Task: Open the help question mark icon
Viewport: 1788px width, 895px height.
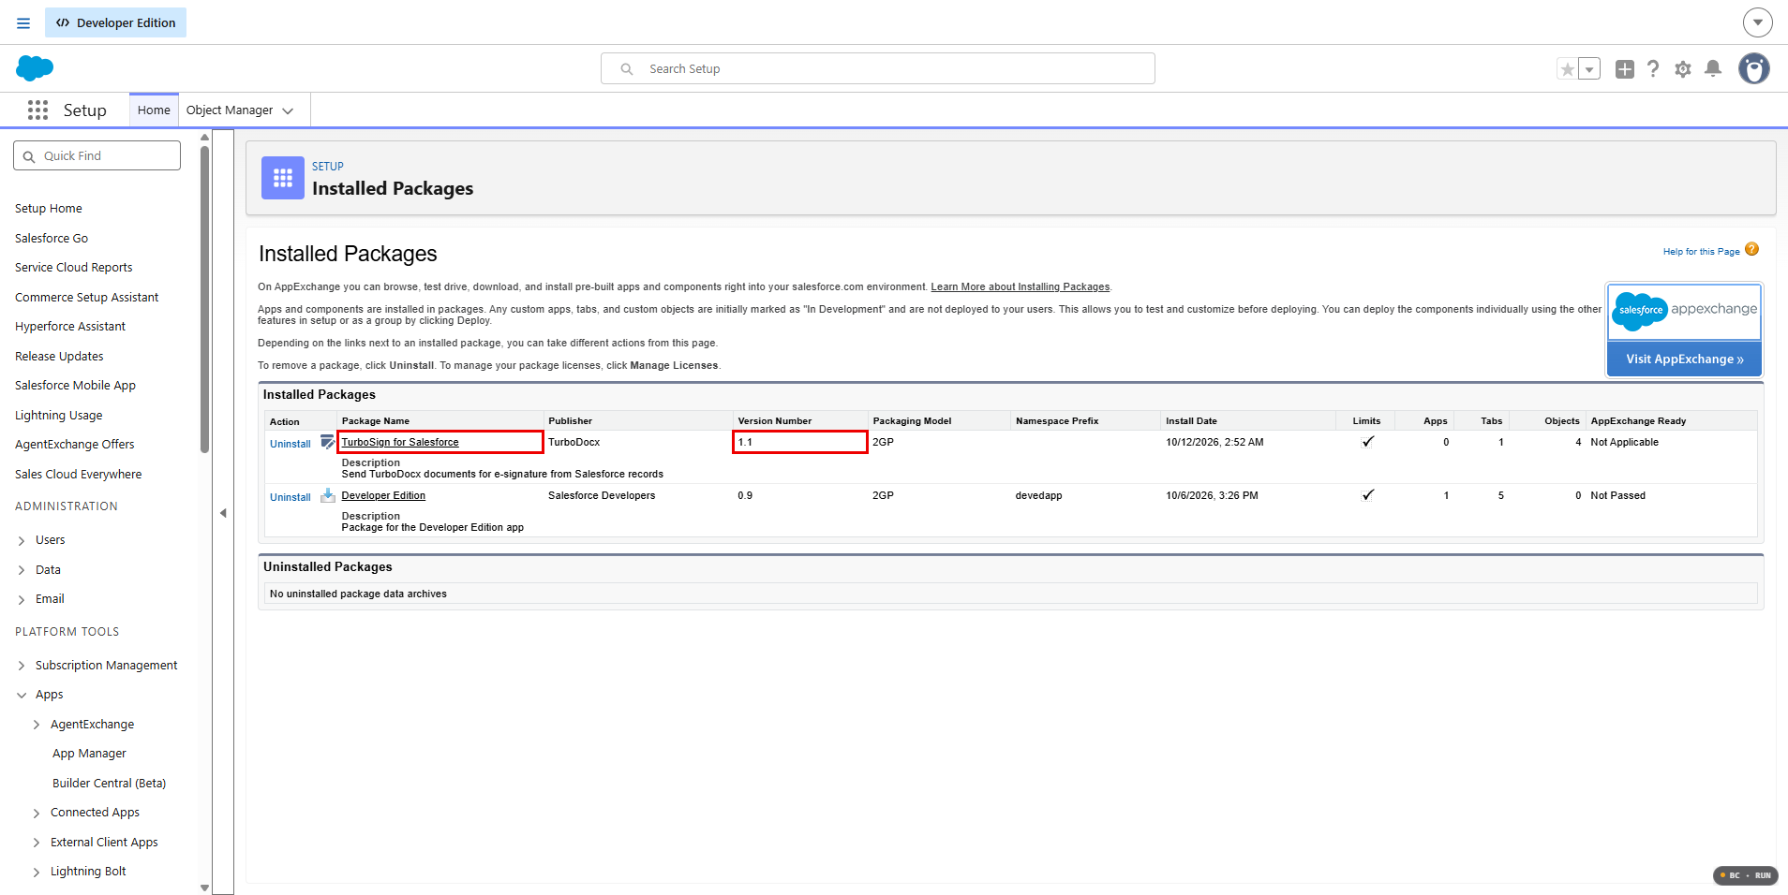Action: 1653,69
